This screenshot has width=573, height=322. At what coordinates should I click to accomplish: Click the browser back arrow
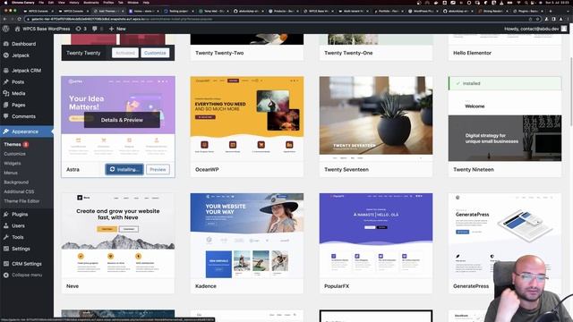tap(5, 19)
